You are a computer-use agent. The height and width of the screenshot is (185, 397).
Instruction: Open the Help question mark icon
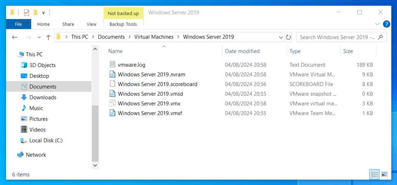[387, 24]
